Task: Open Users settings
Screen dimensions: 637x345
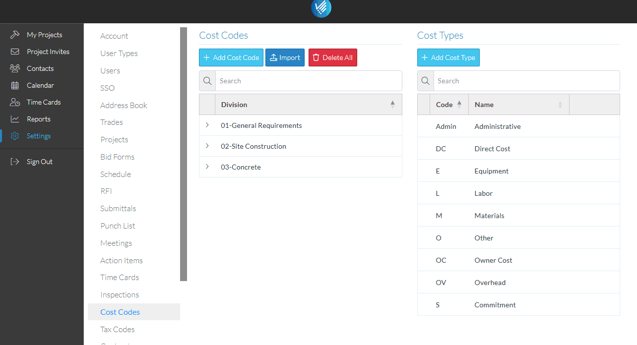Action: click(110, 71)
